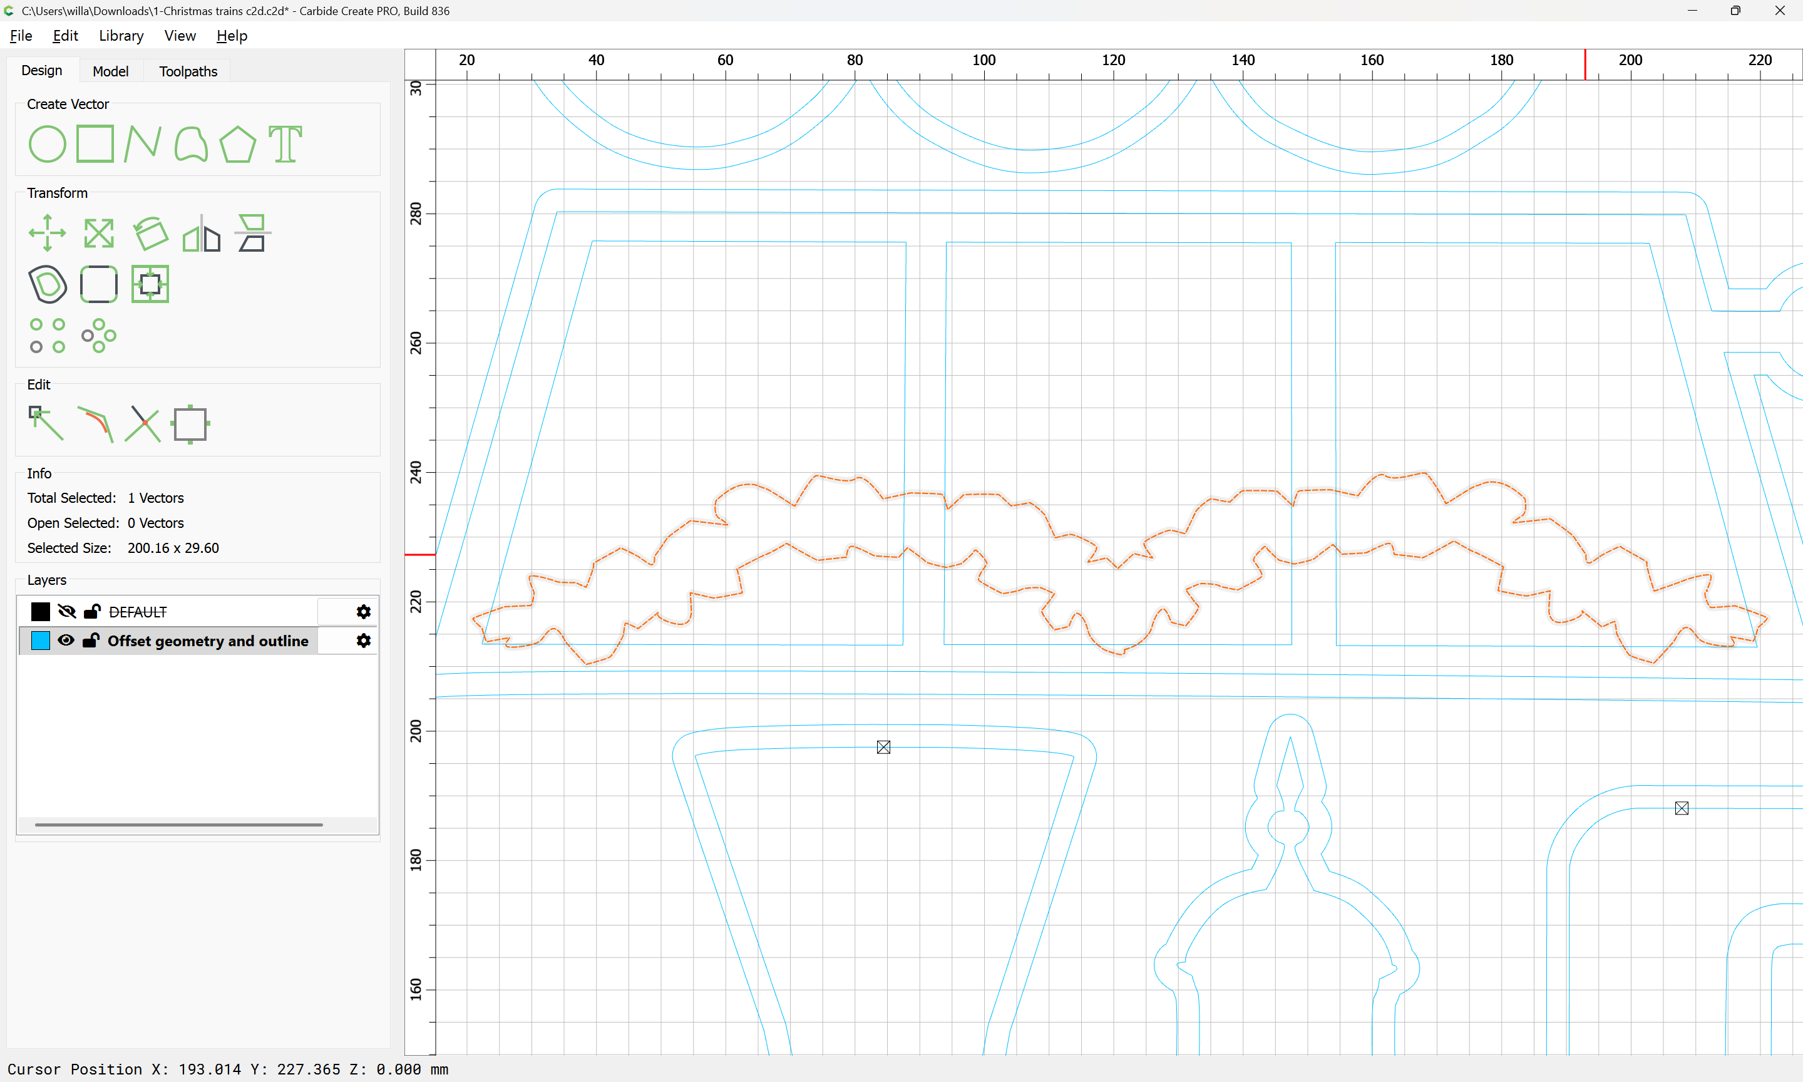Image resolution: width=1803 pixels, height=1082 pixels.
Task: Click the blue Offset geometry layer swatch
Action: 41,640
